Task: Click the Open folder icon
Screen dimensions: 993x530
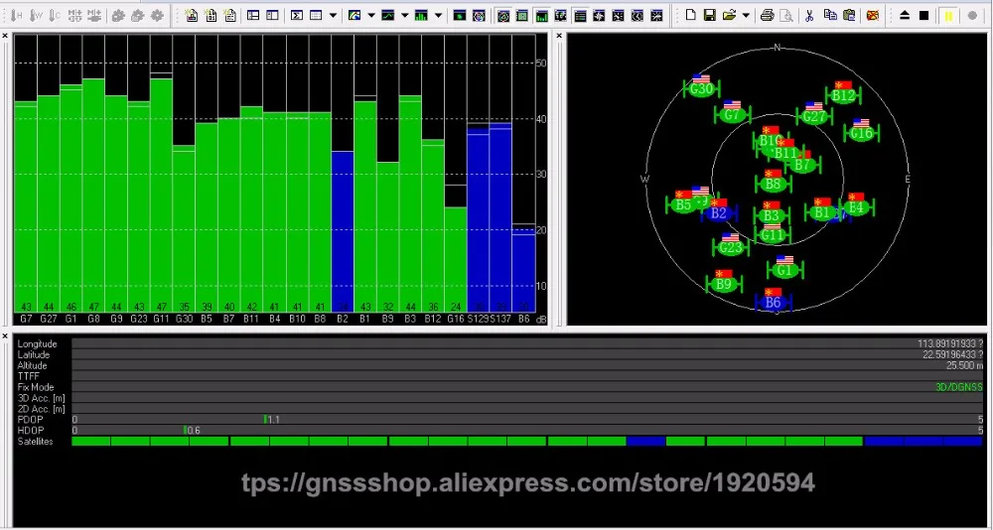Action: 729,15
